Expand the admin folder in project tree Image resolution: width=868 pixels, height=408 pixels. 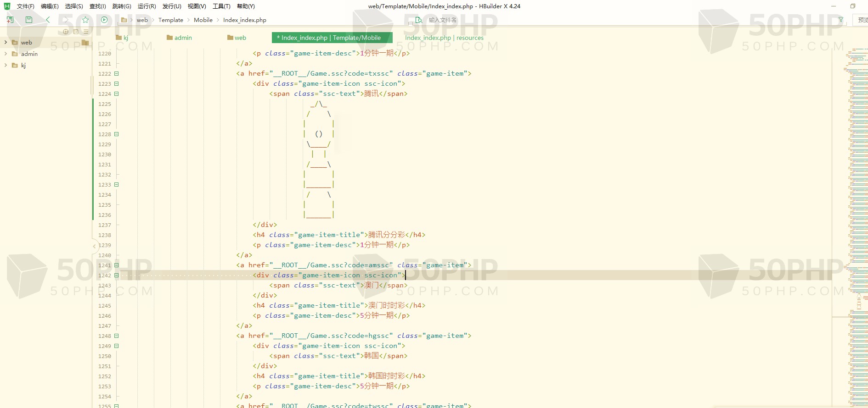6,54
